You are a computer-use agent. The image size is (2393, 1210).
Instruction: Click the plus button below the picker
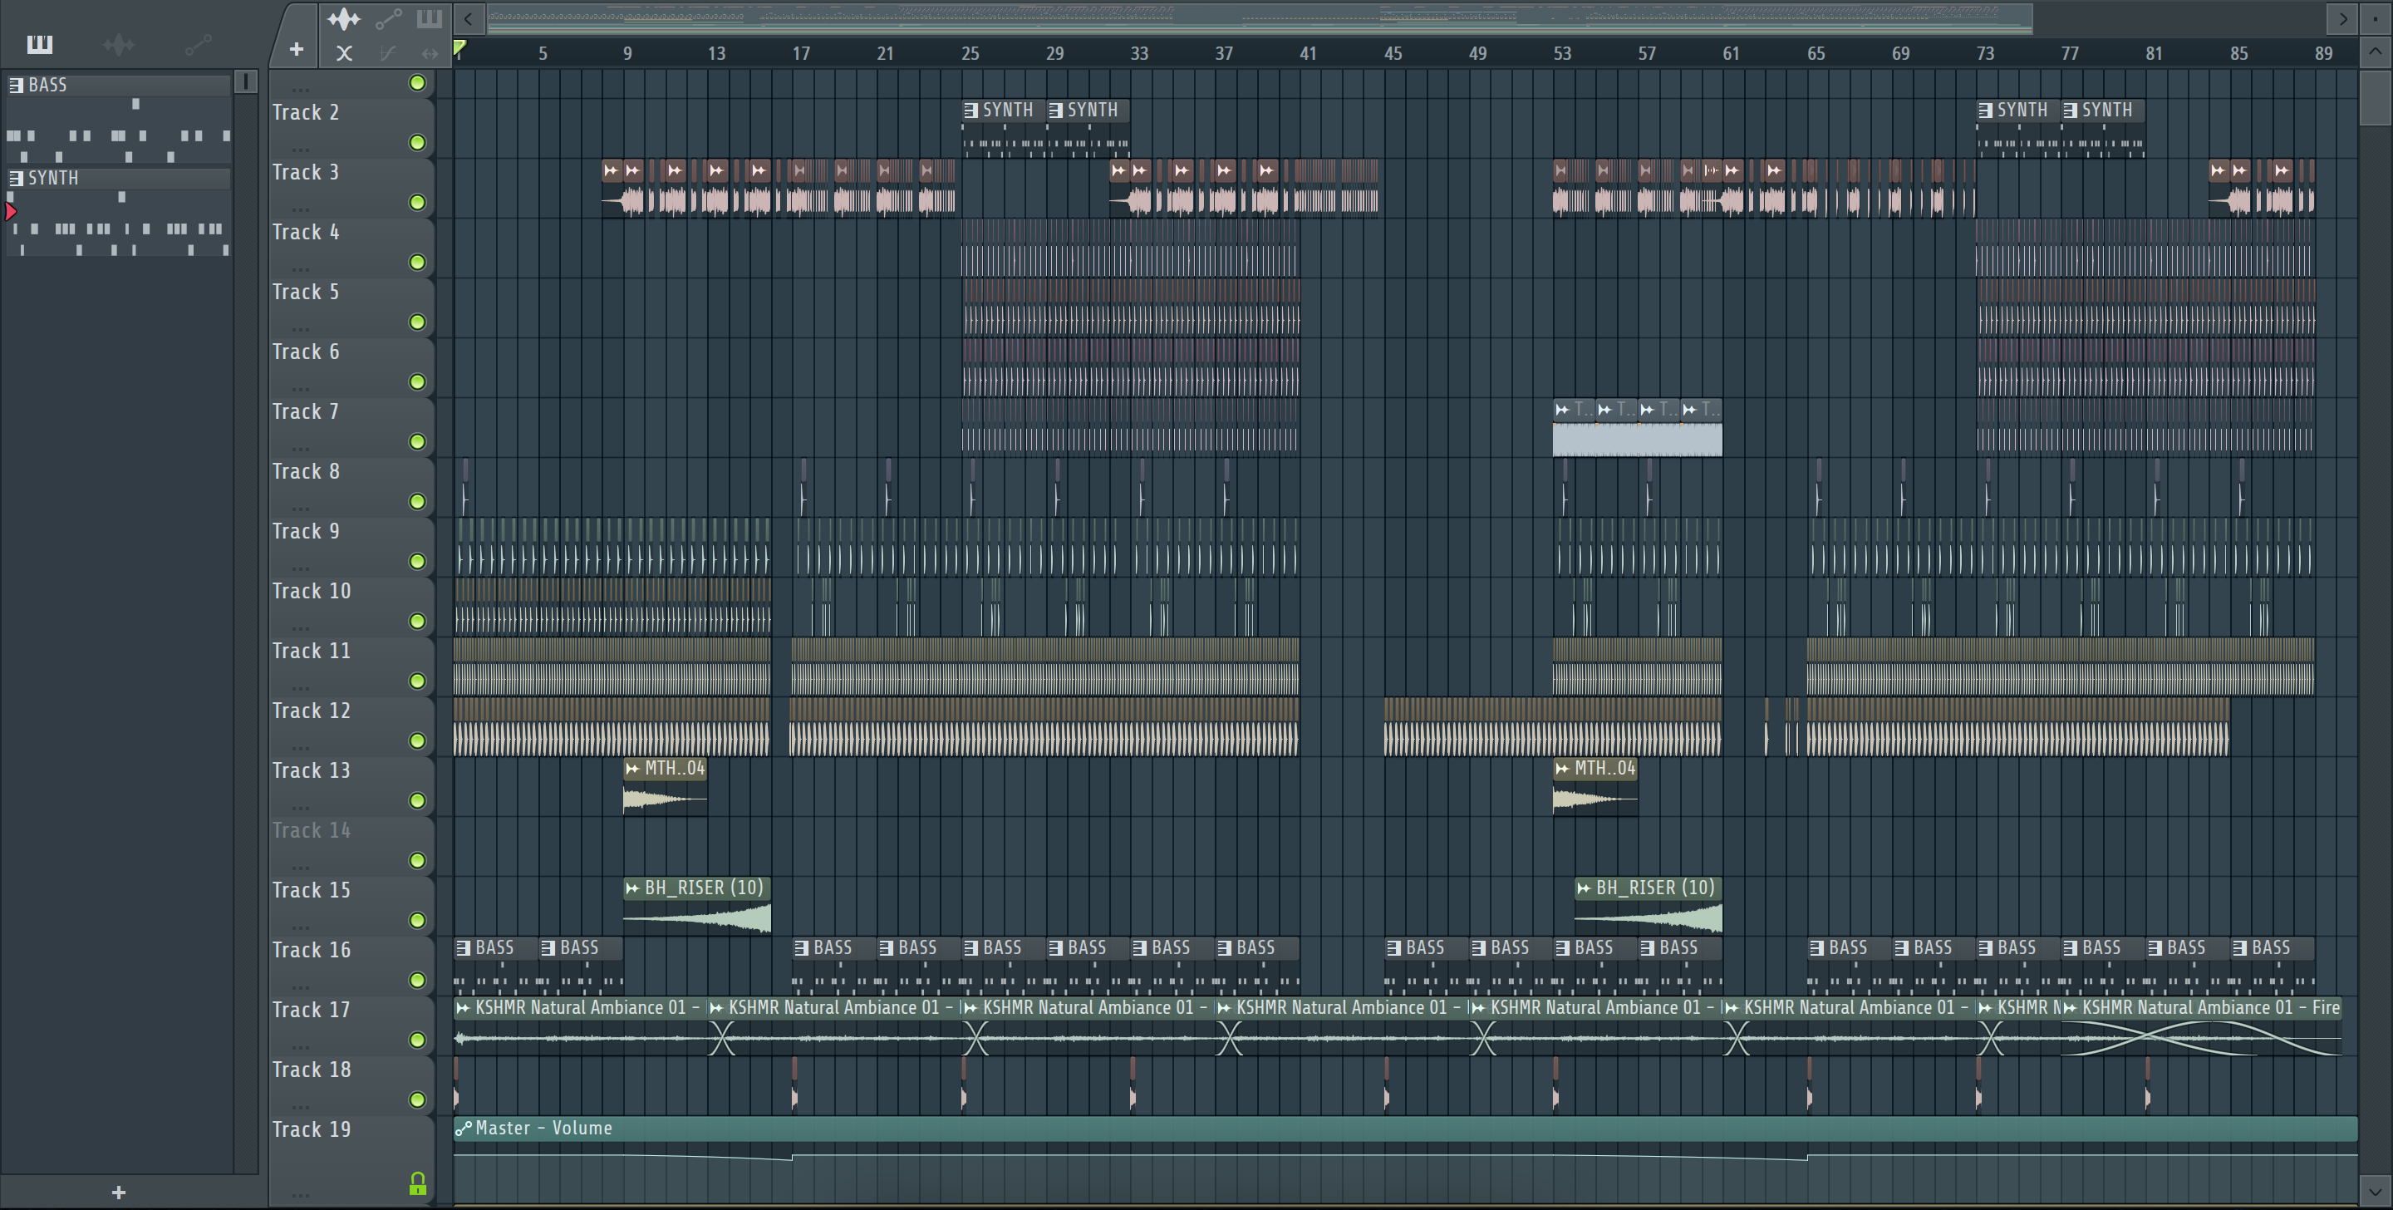[x=118, y=1192]
